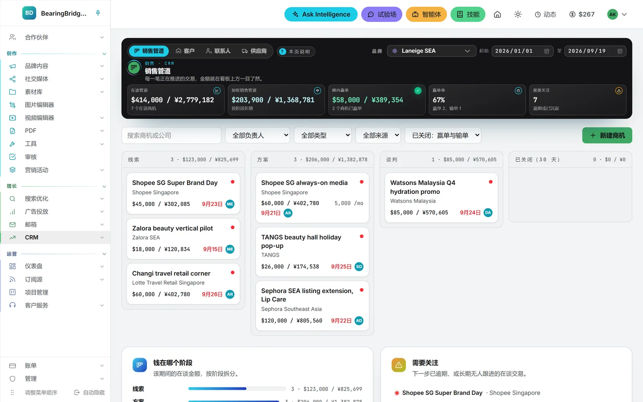
Task: Open the Zalora beauty vertical pilot card
Action: pyautogui.click(x=183, y=238)
